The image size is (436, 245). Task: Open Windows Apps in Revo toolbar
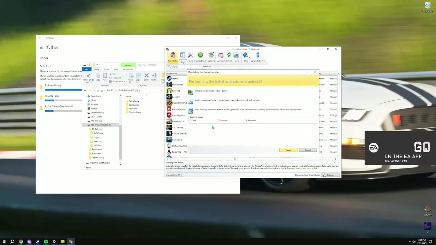click(183, 58)
